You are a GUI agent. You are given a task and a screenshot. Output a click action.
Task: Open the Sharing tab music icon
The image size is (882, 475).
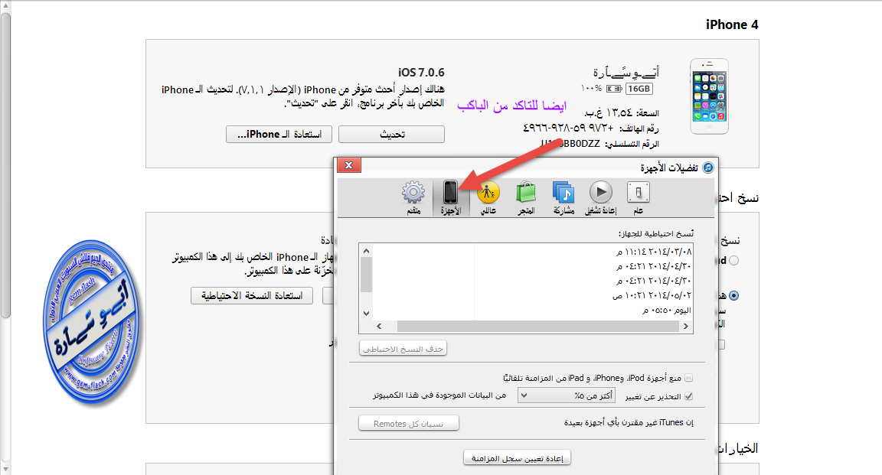(563, 197)
